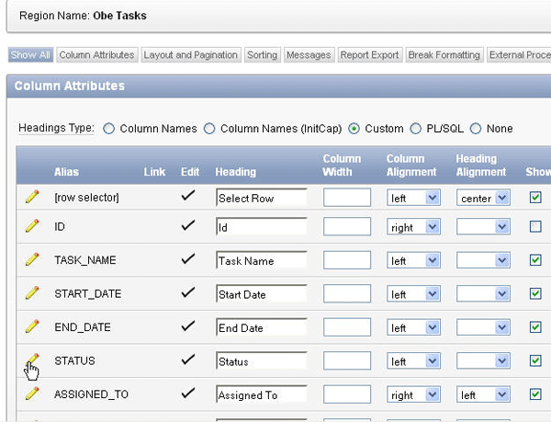Click pencil icon for row selector
This screenshot has width=551, height=422.
pos(32,196)
